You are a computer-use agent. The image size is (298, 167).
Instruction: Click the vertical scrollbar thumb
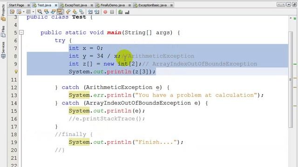pos(291,80)
